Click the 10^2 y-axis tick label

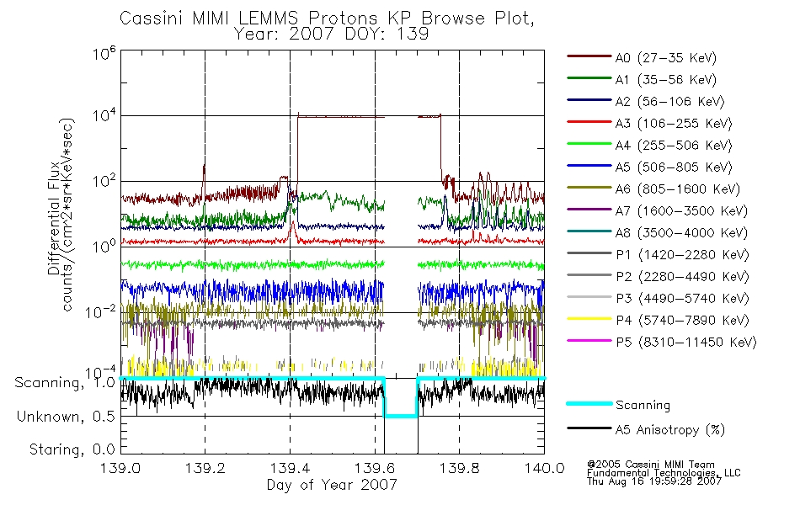104,181
